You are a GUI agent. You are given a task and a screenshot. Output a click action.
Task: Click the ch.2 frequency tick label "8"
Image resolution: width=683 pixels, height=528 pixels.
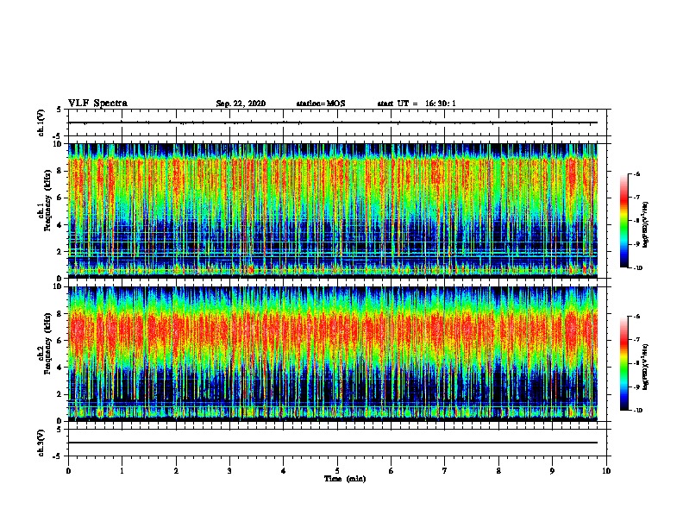(60, 314)
